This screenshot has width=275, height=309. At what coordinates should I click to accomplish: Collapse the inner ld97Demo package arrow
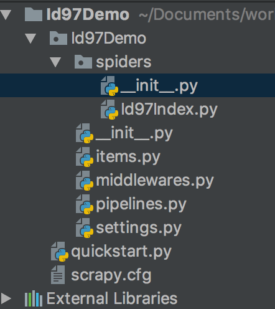click(x=30, y=39)
